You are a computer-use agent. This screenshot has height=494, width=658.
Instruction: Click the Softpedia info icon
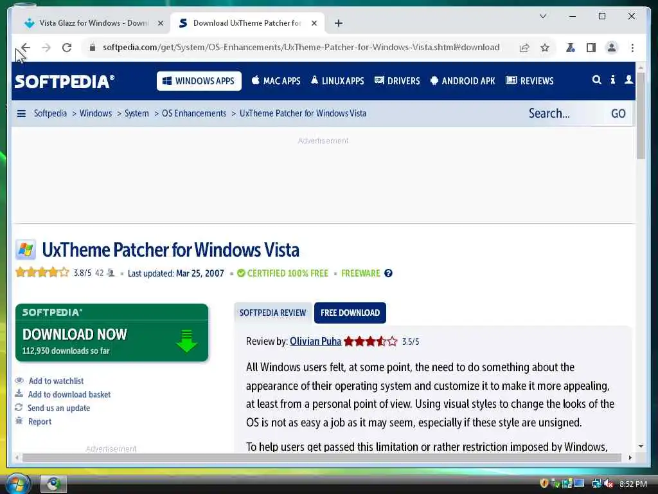click(x=612, y=80)
